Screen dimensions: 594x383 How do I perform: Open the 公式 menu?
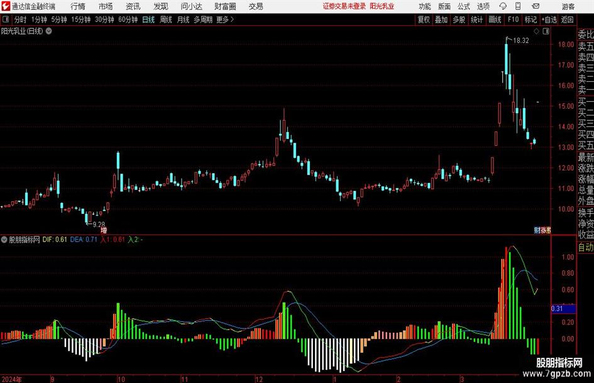click(x=464, y=6)
